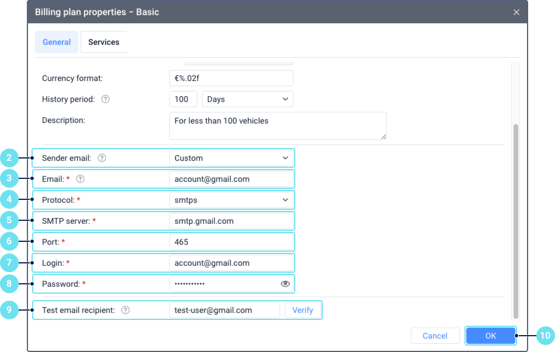Screen dimensions: 555x352
Task: Open the History period Days dropdown
Action: pyautogui.click(x=247, y=99)
